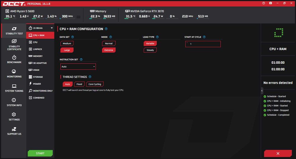Open the Instruction Set Auto dropdown

78,66
